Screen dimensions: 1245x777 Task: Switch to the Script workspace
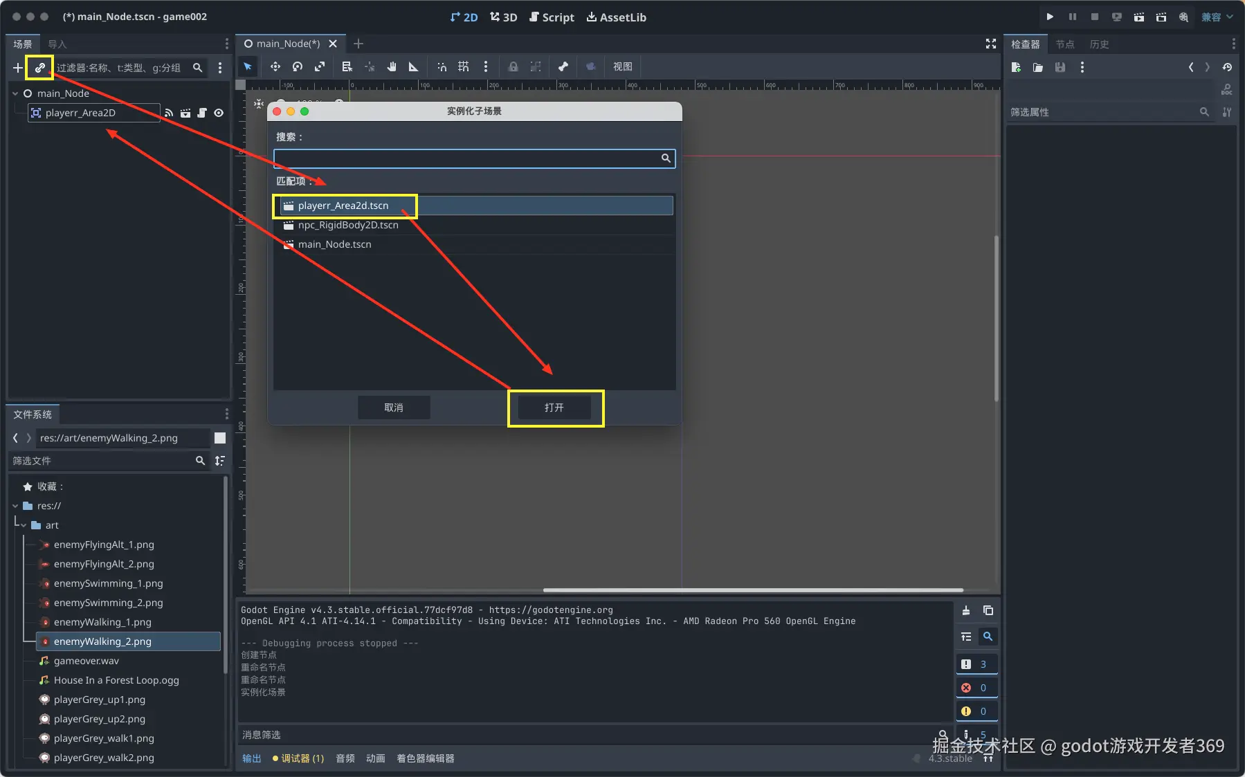[x=552, y=17]
